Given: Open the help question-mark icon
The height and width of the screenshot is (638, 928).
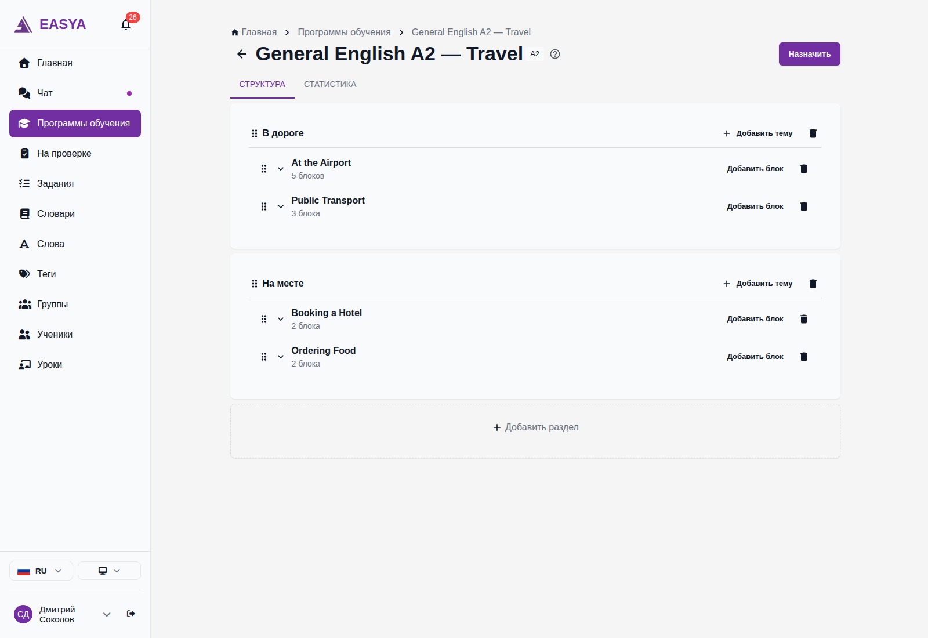Looking at the screenshot, I should click(x=555, y=54).
